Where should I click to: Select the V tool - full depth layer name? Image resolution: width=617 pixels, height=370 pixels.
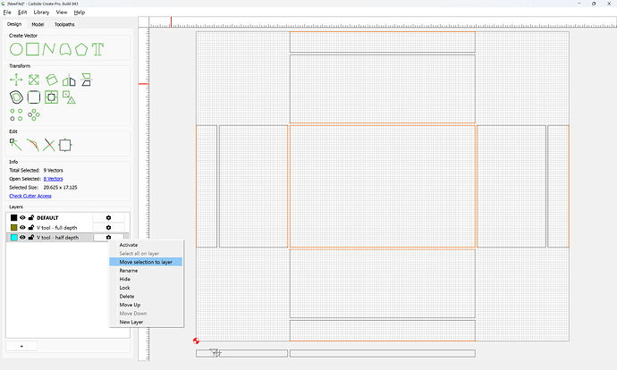pyautogui.click(x=56, y=228)
